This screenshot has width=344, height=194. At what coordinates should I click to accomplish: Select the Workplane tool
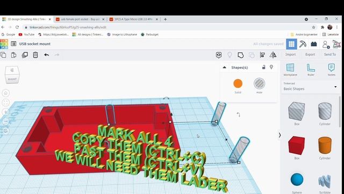point(290,70)
